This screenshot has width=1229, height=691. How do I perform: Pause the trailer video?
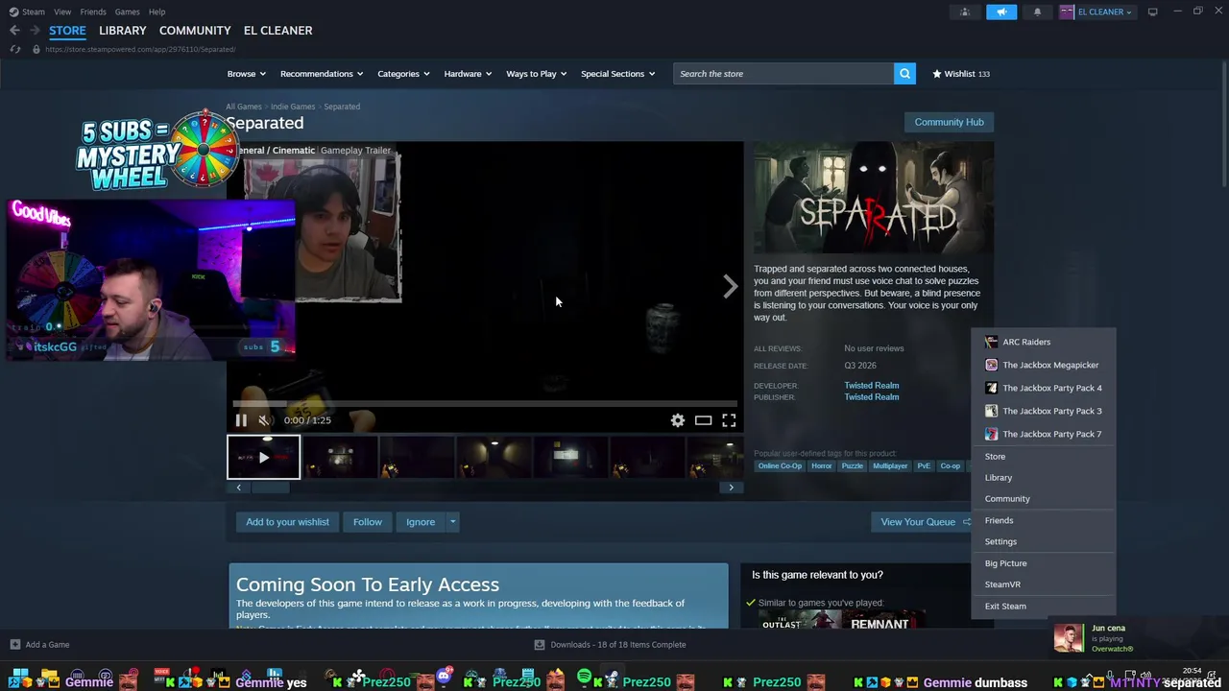(x=241, y=420)
